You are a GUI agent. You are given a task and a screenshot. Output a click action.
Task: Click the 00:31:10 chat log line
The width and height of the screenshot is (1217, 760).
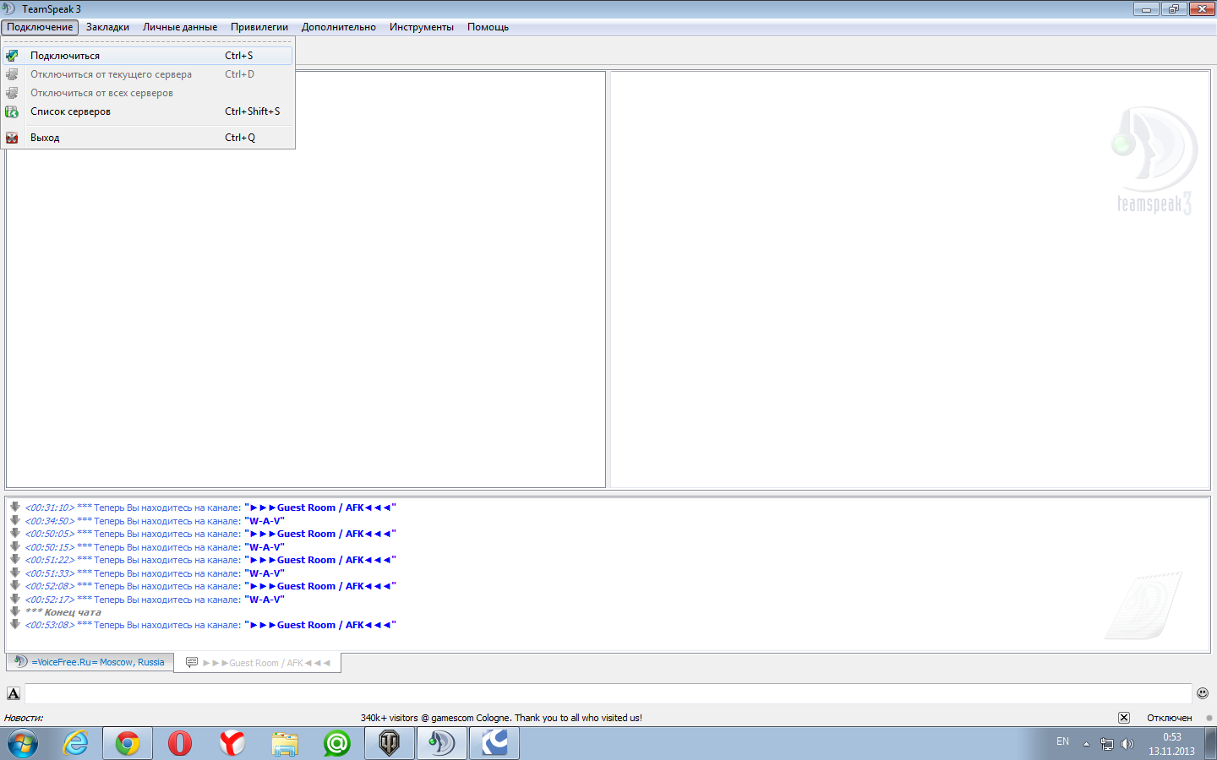(x=210, y=508)
